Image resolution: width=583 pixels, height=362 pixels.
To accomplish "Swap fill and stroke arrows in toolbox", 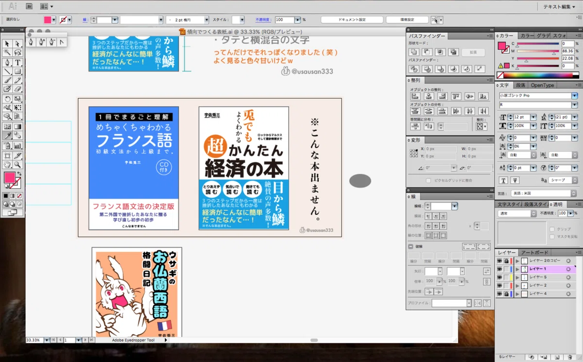I will pos(20,173).
